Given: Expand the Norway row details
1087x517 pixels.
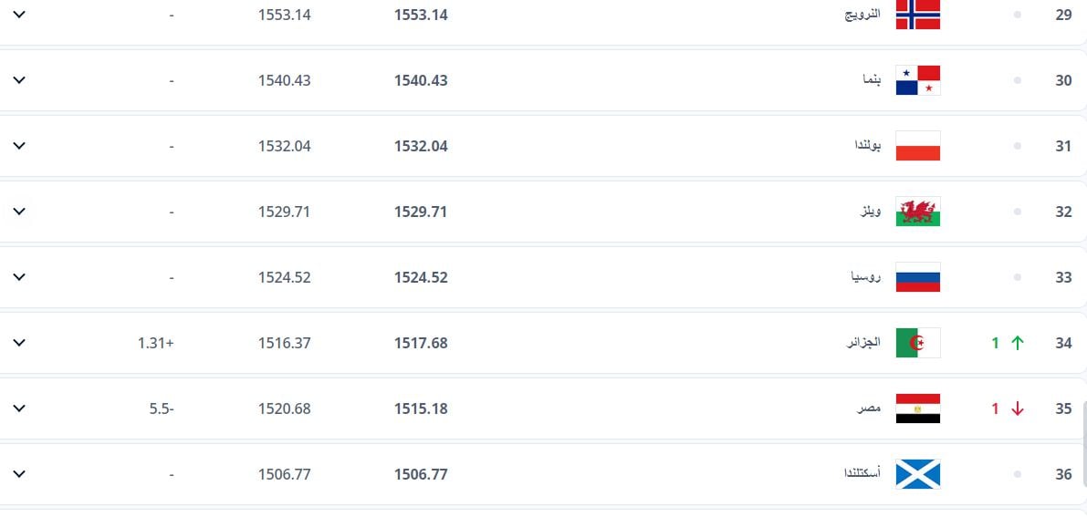Looking at the screenshot, I should coord(19,15).
